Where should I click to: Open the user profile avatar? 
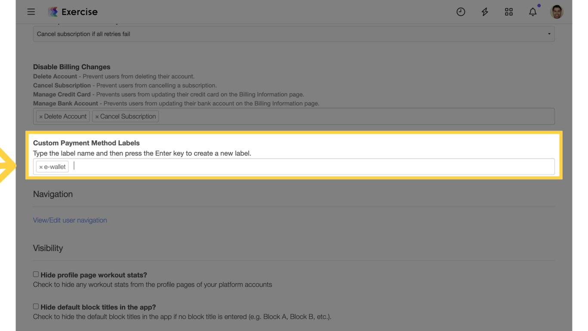point(557,12)
